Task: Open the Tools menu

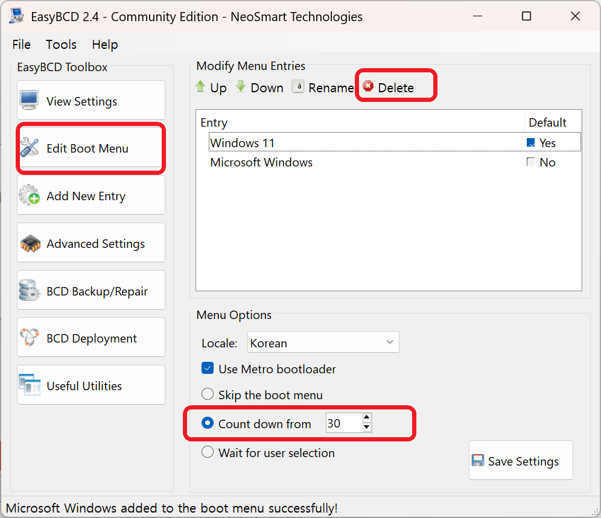Action: 61,44
